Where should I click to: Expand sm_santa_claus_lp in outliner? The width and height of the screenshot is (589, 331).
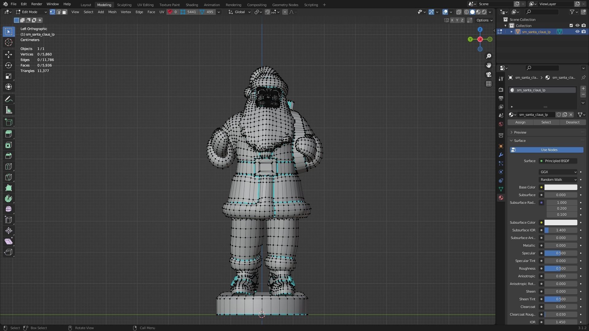(x=511, y=32)
